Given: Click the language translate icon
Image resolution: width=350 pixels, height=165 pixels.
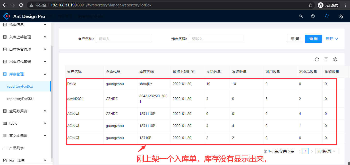Looking at the screenshot, I should click(x=341, y=16).
